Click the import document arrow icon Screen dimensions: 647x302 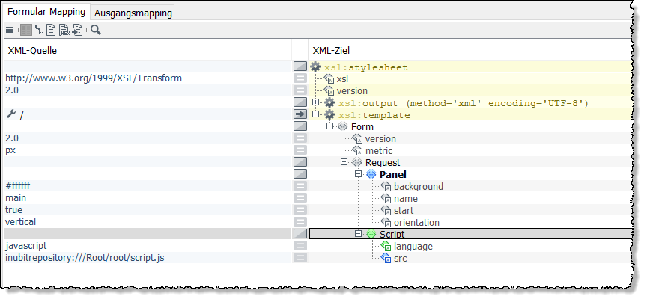[x=77, y=30]
